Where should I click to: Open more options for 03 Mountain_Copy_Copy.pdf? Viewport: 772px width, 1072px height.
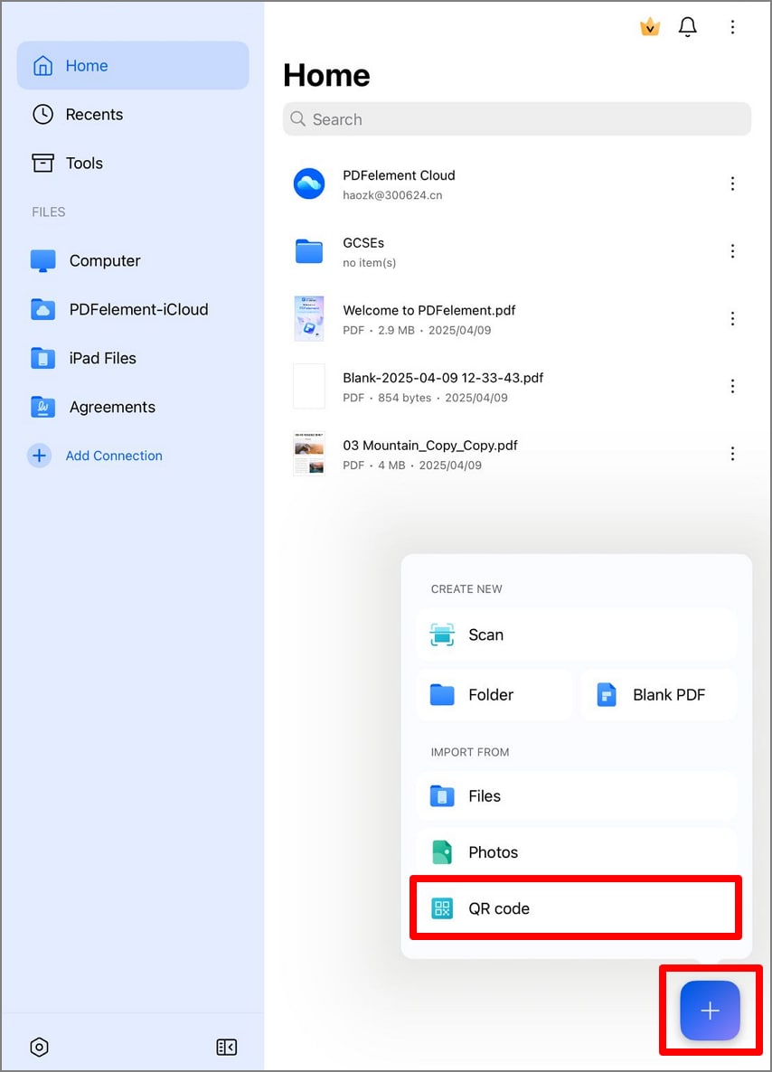coord(732,454)
